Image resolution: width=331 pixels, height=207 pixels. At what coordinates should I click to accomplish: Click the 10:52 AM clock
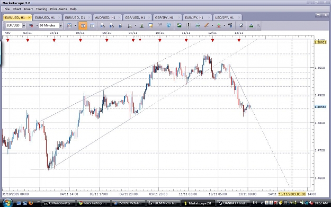321,203
